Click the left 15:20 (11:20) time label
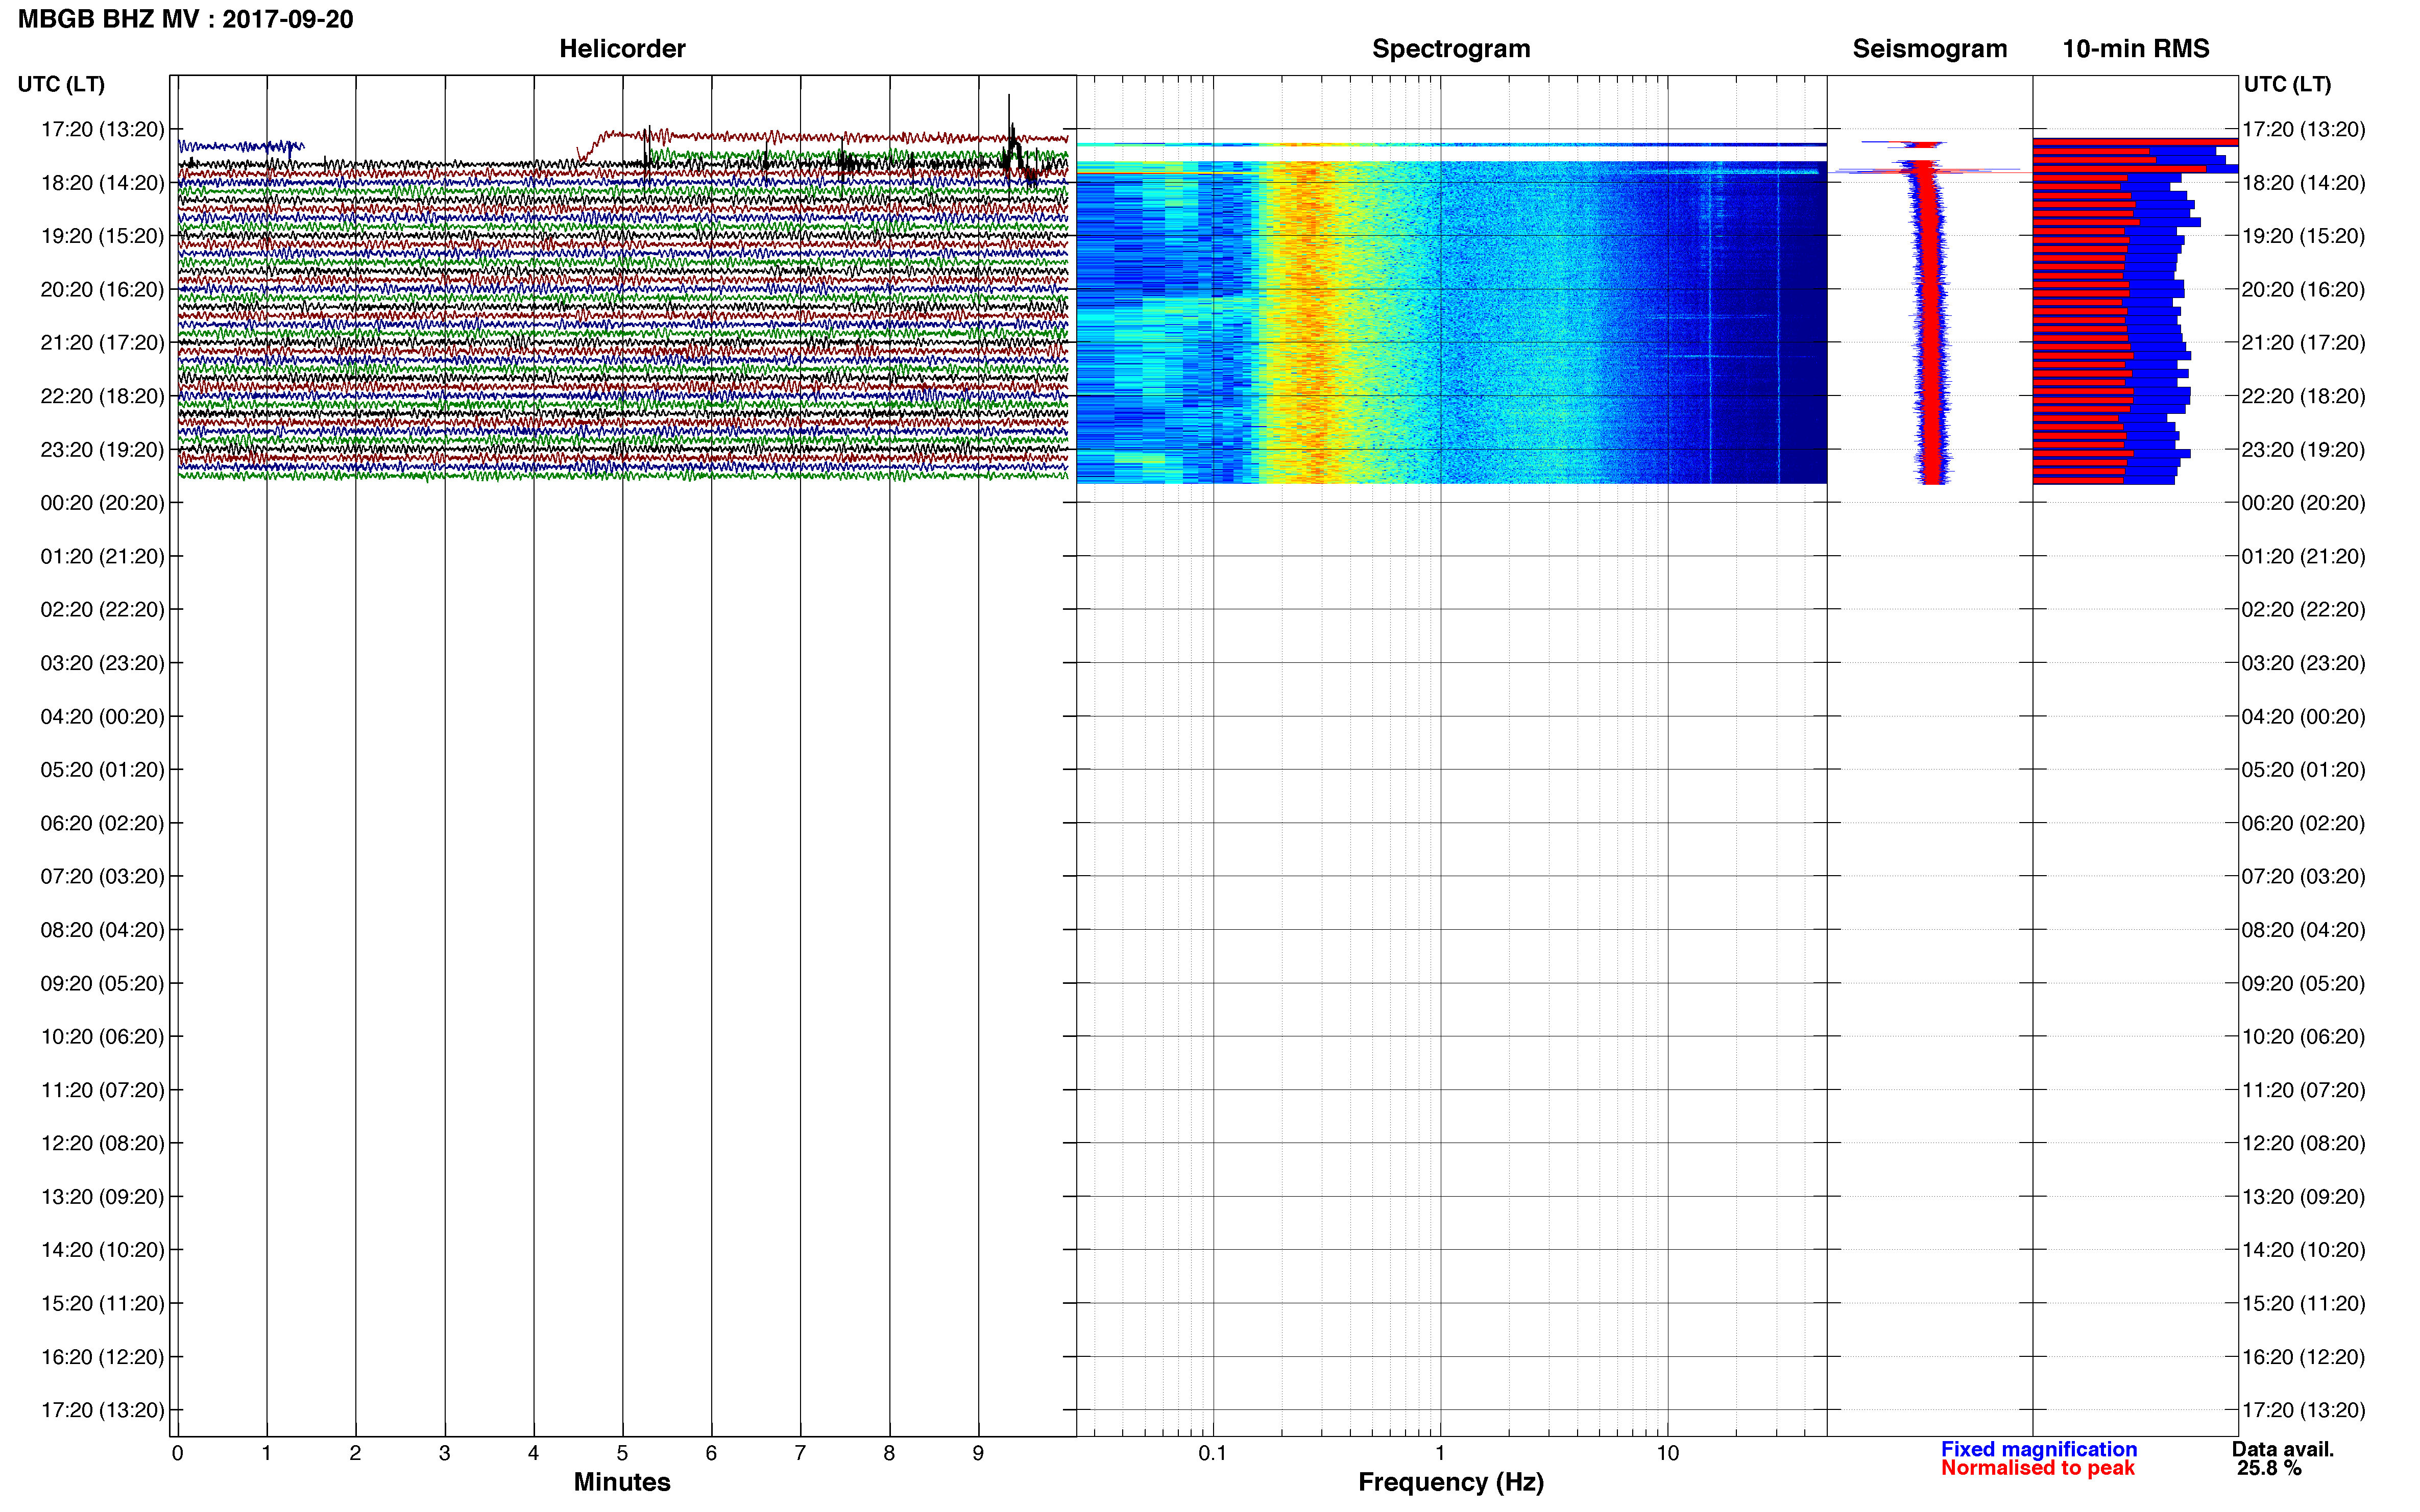The height and width of the screenshot is (1512, 2420). click(x=103, y=1303)
